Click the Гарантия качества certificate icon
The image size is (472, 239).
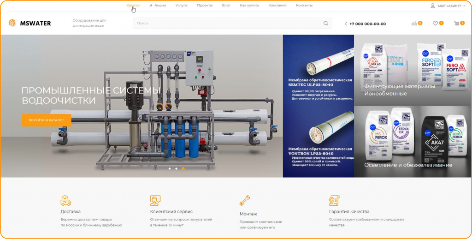point(334,201)
